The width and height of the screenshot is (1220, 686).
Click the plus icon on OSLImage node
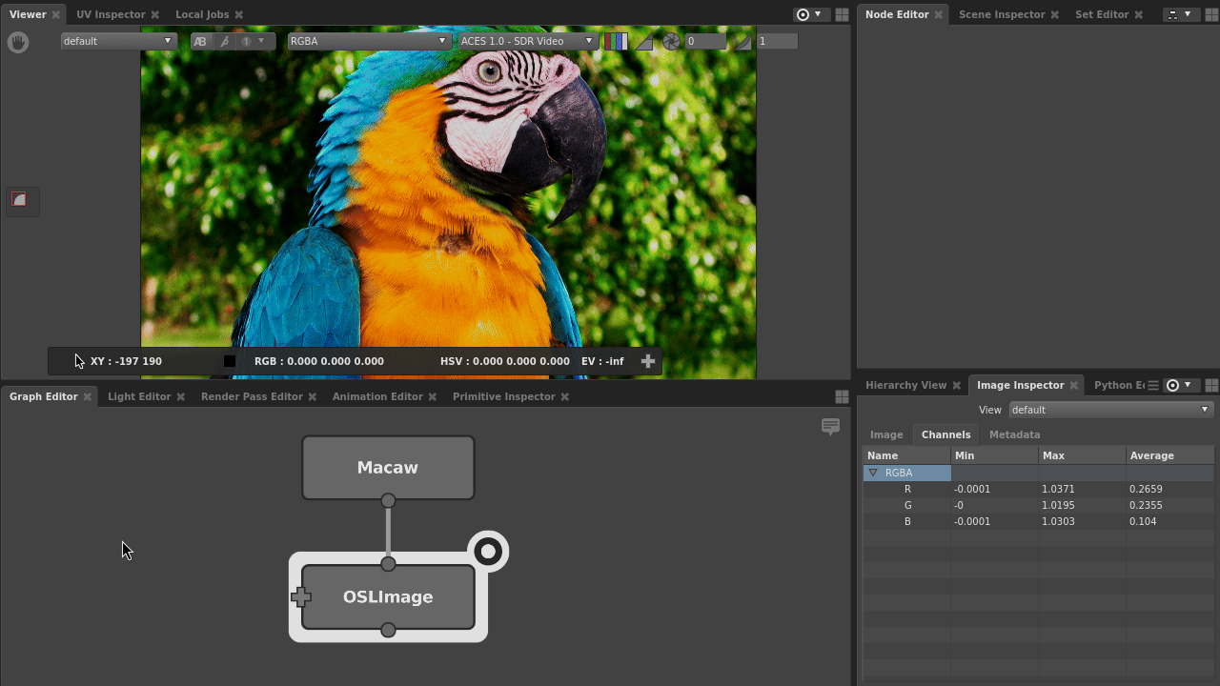[301, 597]
